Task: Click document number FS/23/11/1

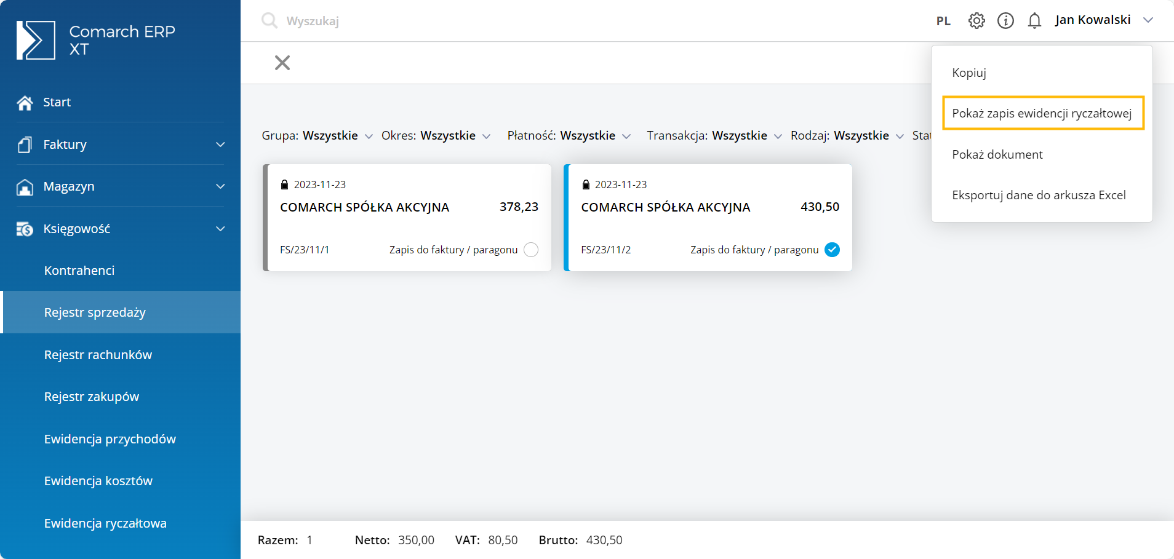Action: tap(305, 250)
